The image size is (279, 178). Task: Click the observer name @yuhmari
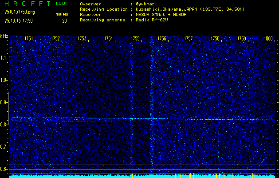(146, 4)
